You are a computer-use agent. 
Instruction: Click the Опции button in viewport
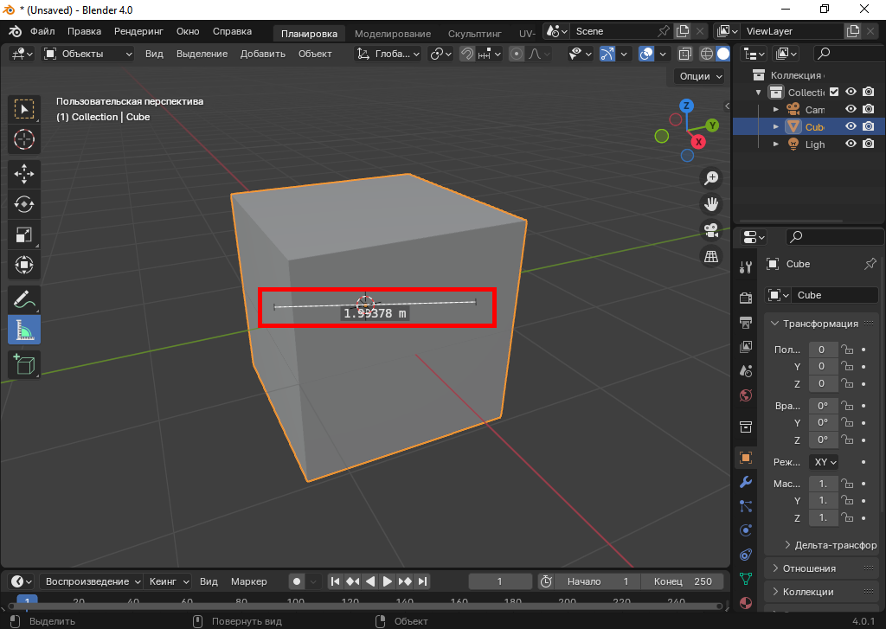[x=700, y=76]
